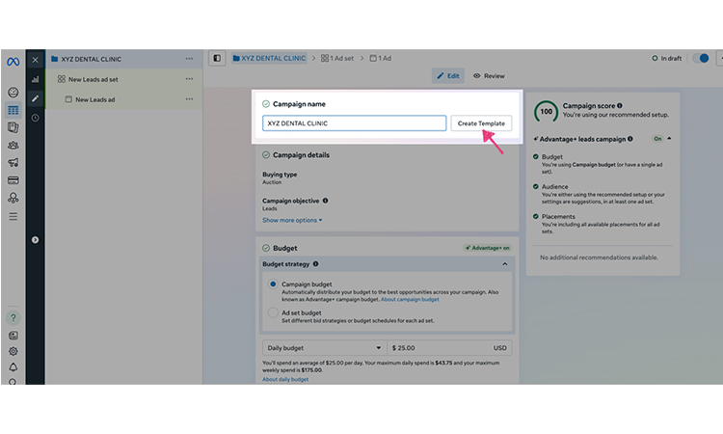Click the In draft status label

(667, 59)
